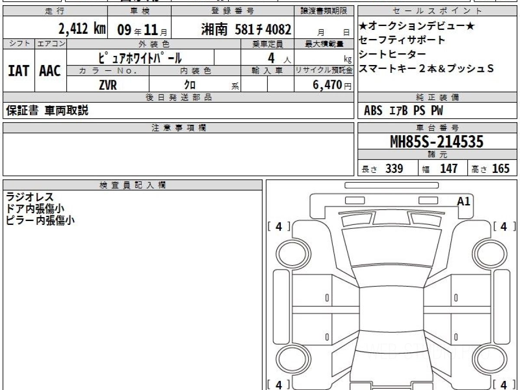Click the スマートキー2本&プッシュS line
The image size is (520, 390).
pos(427,68)
